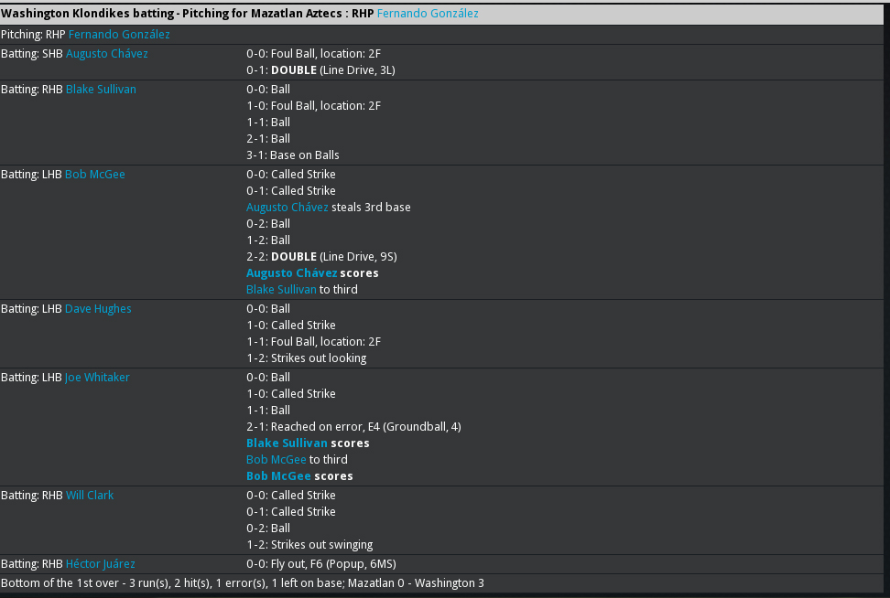Open batter Augusto Chávez's player page
This screenshot has height=598, width=890.
[x=106, y=54]
